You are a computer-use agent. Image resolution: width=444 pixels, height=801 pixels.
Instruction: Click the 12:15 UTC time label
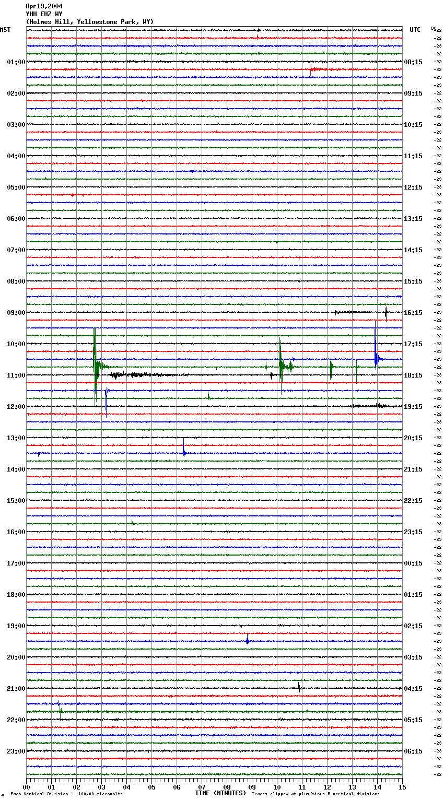(413, 187)
